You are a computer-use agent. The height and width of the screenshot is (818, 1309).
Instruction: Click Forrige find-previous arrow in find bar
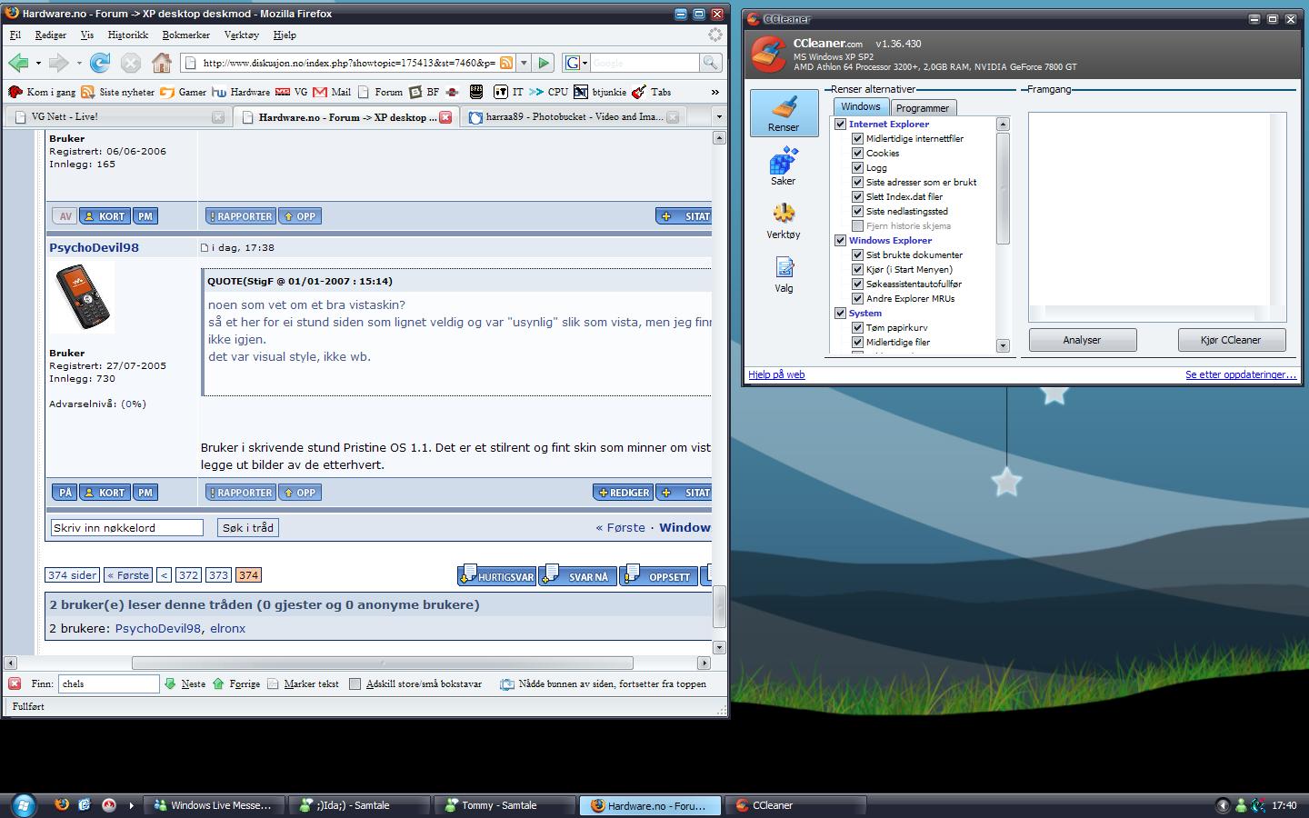[236, 683]
